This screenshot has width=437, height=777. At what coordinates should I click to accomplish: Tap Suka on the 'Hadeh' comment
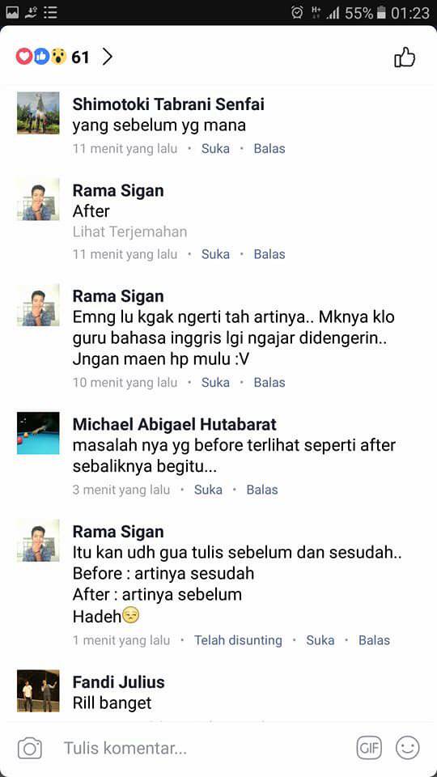click(x=320, y=640)
